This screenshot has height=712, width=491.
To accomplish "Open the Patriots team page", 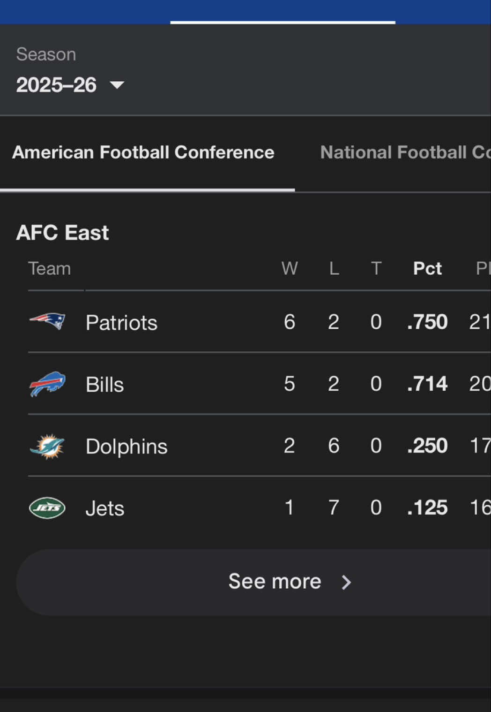I will [x=121, y=322].
